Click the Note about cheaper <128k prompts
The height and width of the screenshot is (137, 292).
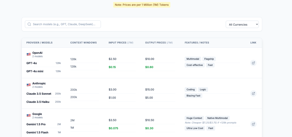210,123
